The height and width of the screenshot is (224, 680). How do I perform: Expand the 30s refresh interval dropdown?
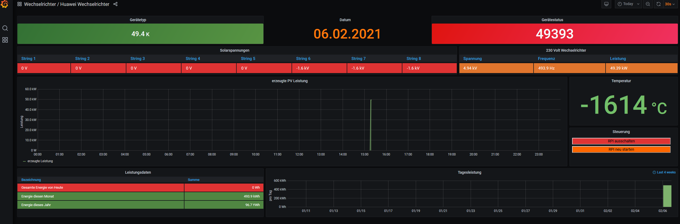(670, 4)
